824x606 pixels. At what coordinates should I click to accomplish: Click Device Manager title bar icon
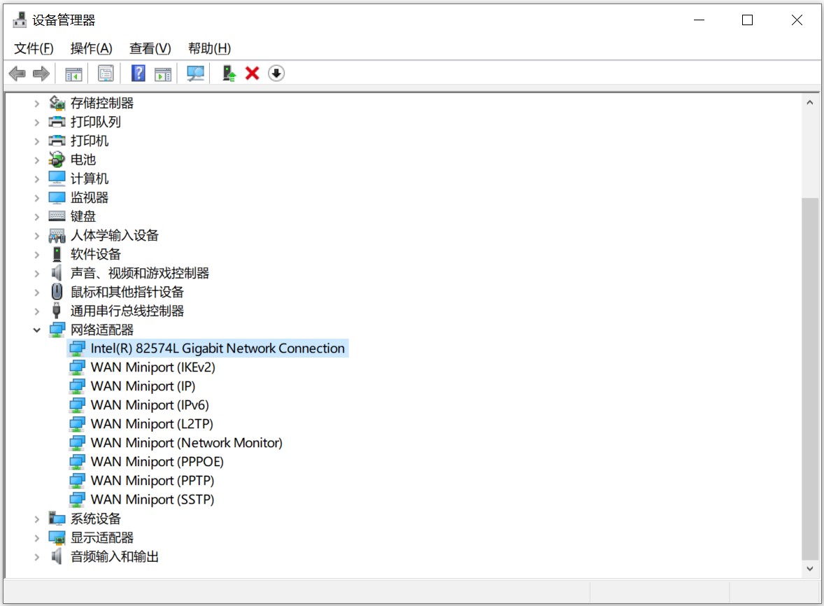pos(20,20)
